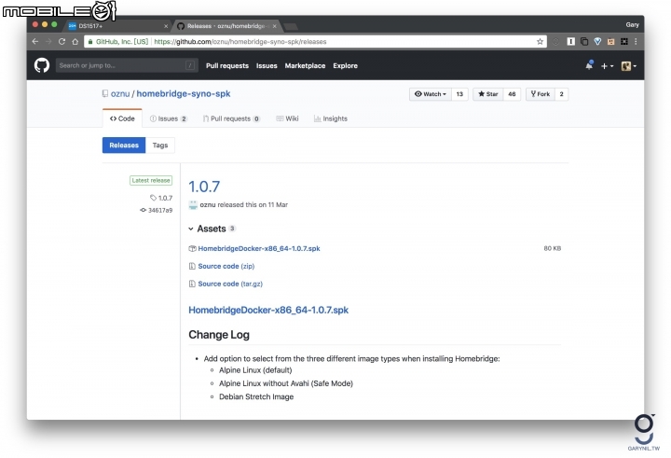Click the large HomebridgeDocker-x86_64-1.0.7.spk heading link
Image resolution: width=671 pixels, height=458 pixels.
click(268, 311)
